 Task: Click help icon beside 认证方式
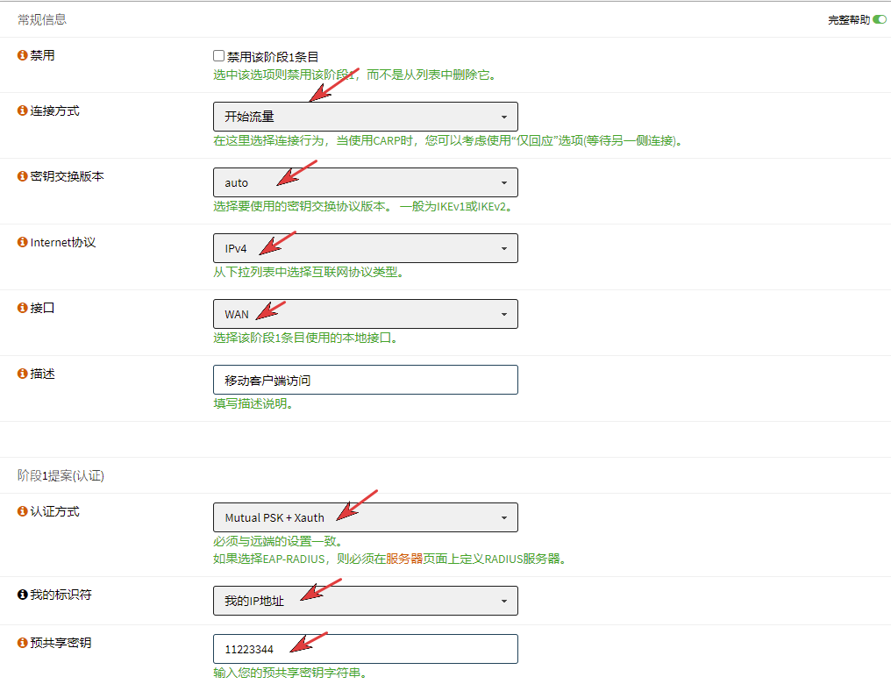pos(23,511)
